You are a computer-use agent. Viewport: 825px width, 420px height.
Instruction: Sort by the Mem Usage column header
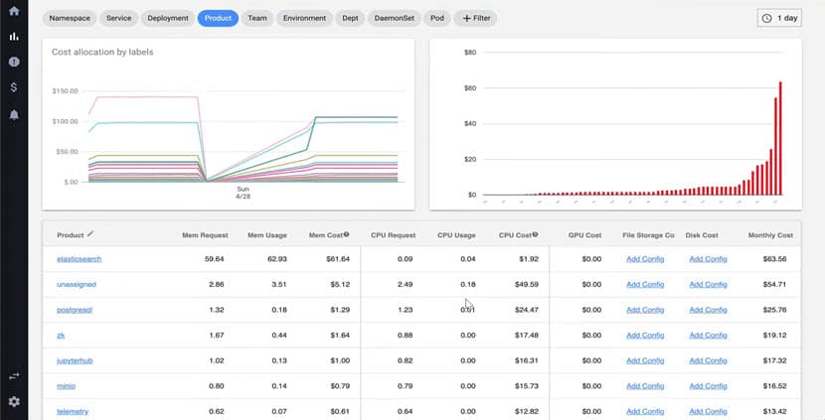tap(267, 235)
